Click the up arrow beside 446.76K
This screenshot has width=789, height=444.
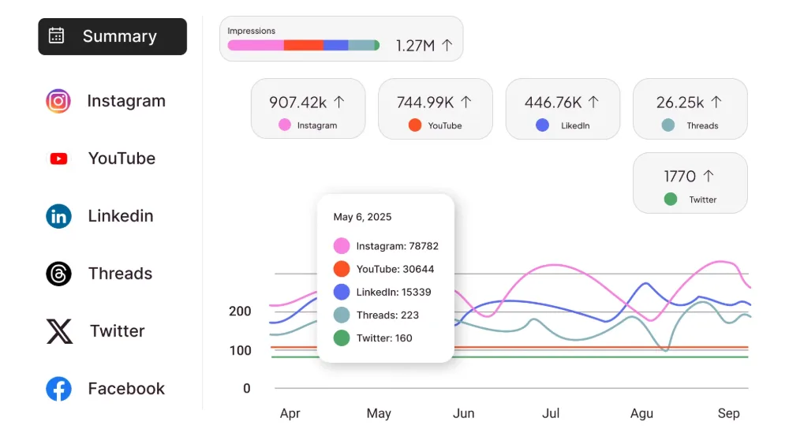594,102
